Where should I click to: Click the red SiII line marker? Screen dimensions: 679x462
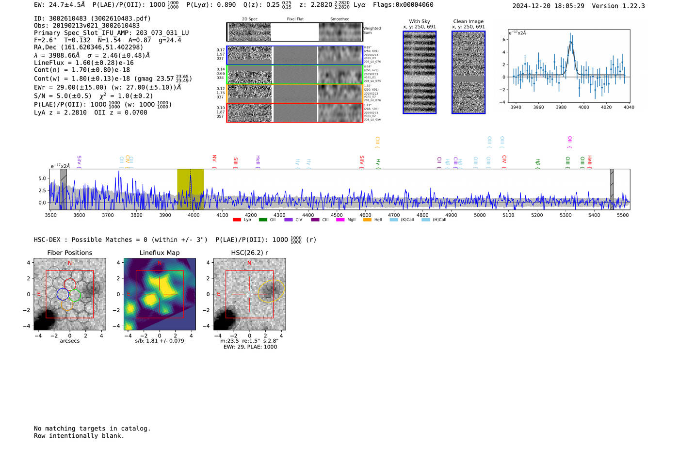[x=236, y=162]
